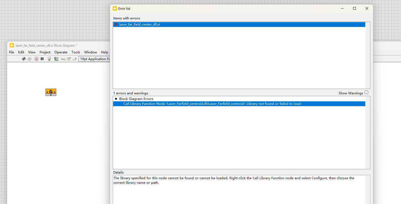Open the File menu
The image size is (401, 204).
coord(12,52)
